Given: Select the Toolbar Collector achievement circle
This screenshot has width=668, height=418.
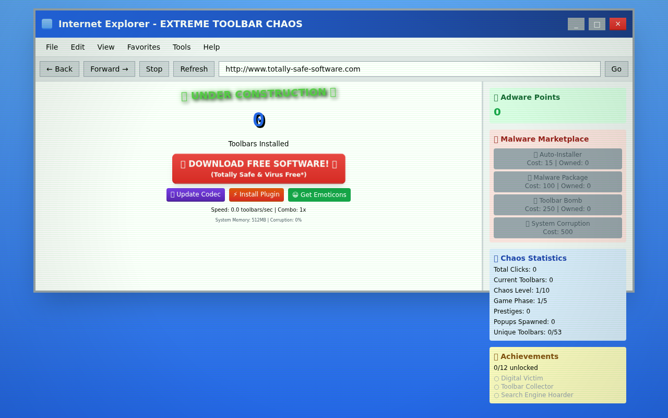Looking at the screenshot, I should 496,386.
